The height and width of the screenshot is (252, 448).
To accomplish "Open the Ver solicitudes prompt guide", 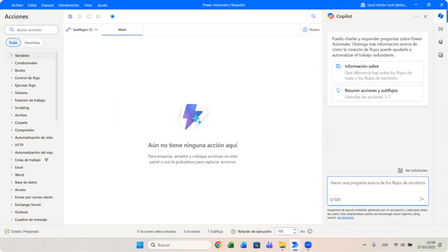I will tap(412, 170).
